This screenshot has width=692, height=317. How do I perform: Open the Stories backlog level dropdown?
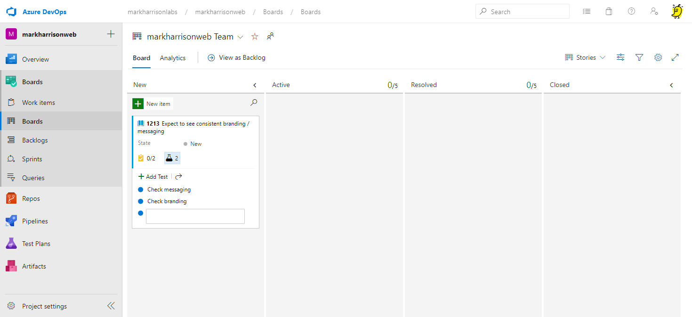click(x=585, y=57)
